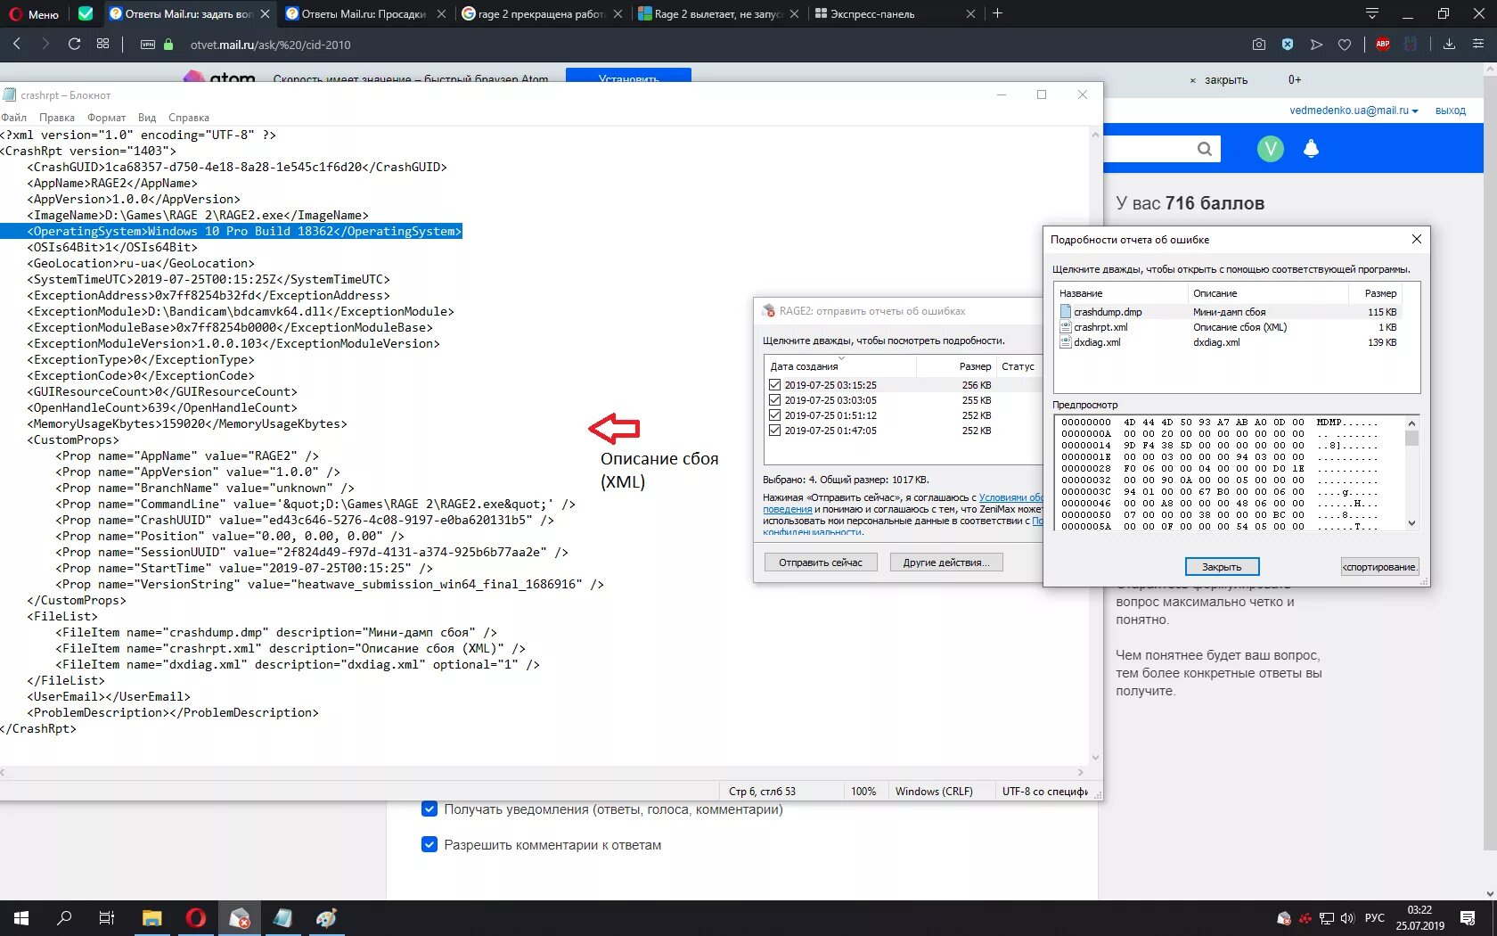
Task: Open the ABP Adblock Plus extension
Action: click(x=1383, y=45)
